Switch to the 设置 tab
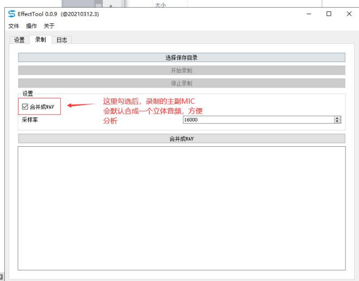The height and width of the screenshot is (281, 359). pyautogui.click(x=20, y=40)
